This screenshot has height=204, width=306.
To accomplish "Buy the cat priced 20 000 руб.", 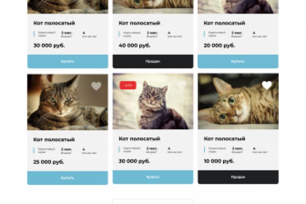I will pyautogui.click(x=238, y=62).
